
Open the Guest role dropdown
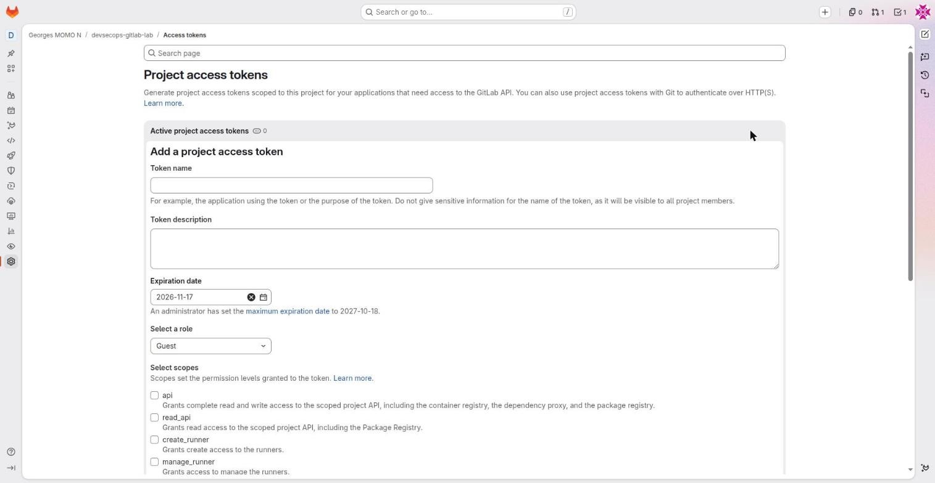pyautogui.click(x=210, y=346)
